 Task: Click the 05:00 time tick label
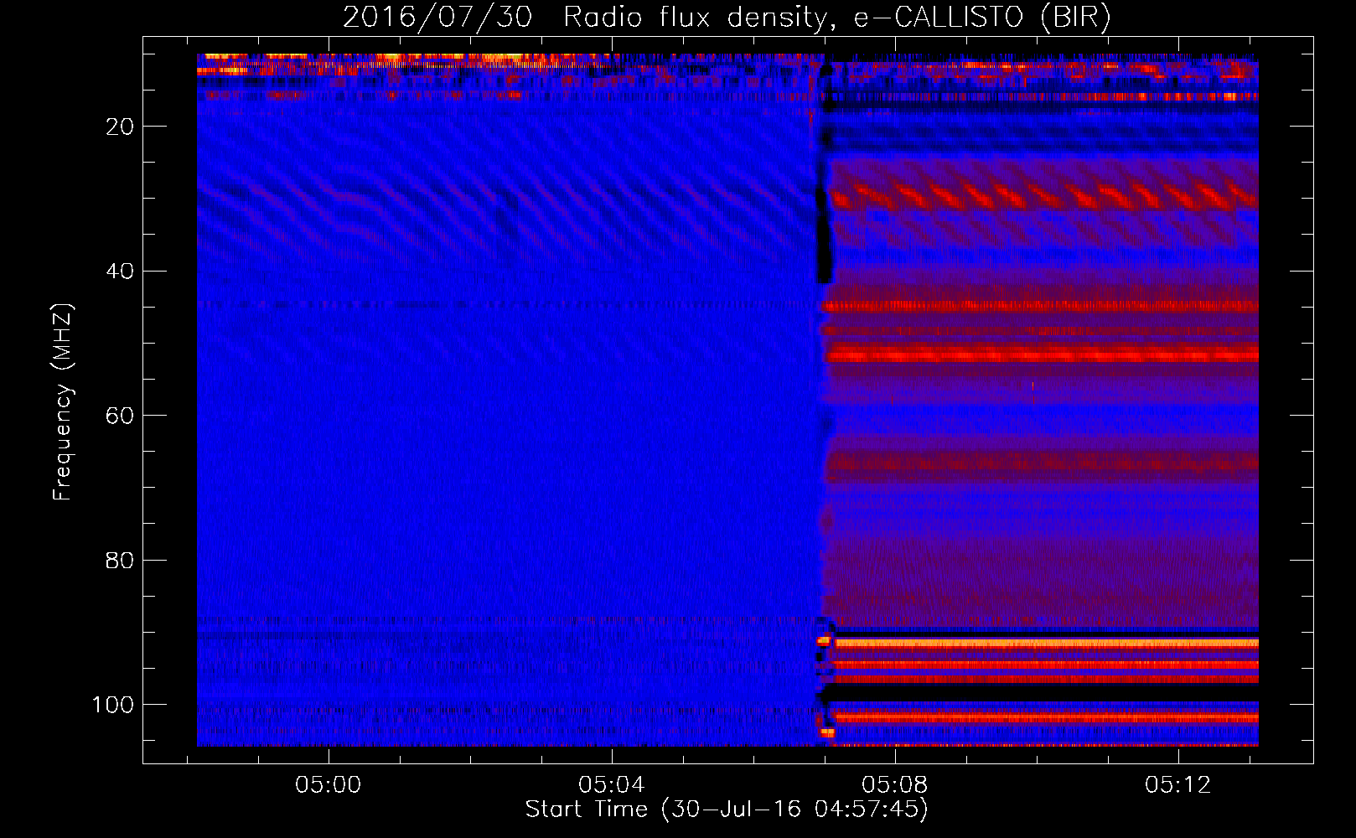[329, 785]
